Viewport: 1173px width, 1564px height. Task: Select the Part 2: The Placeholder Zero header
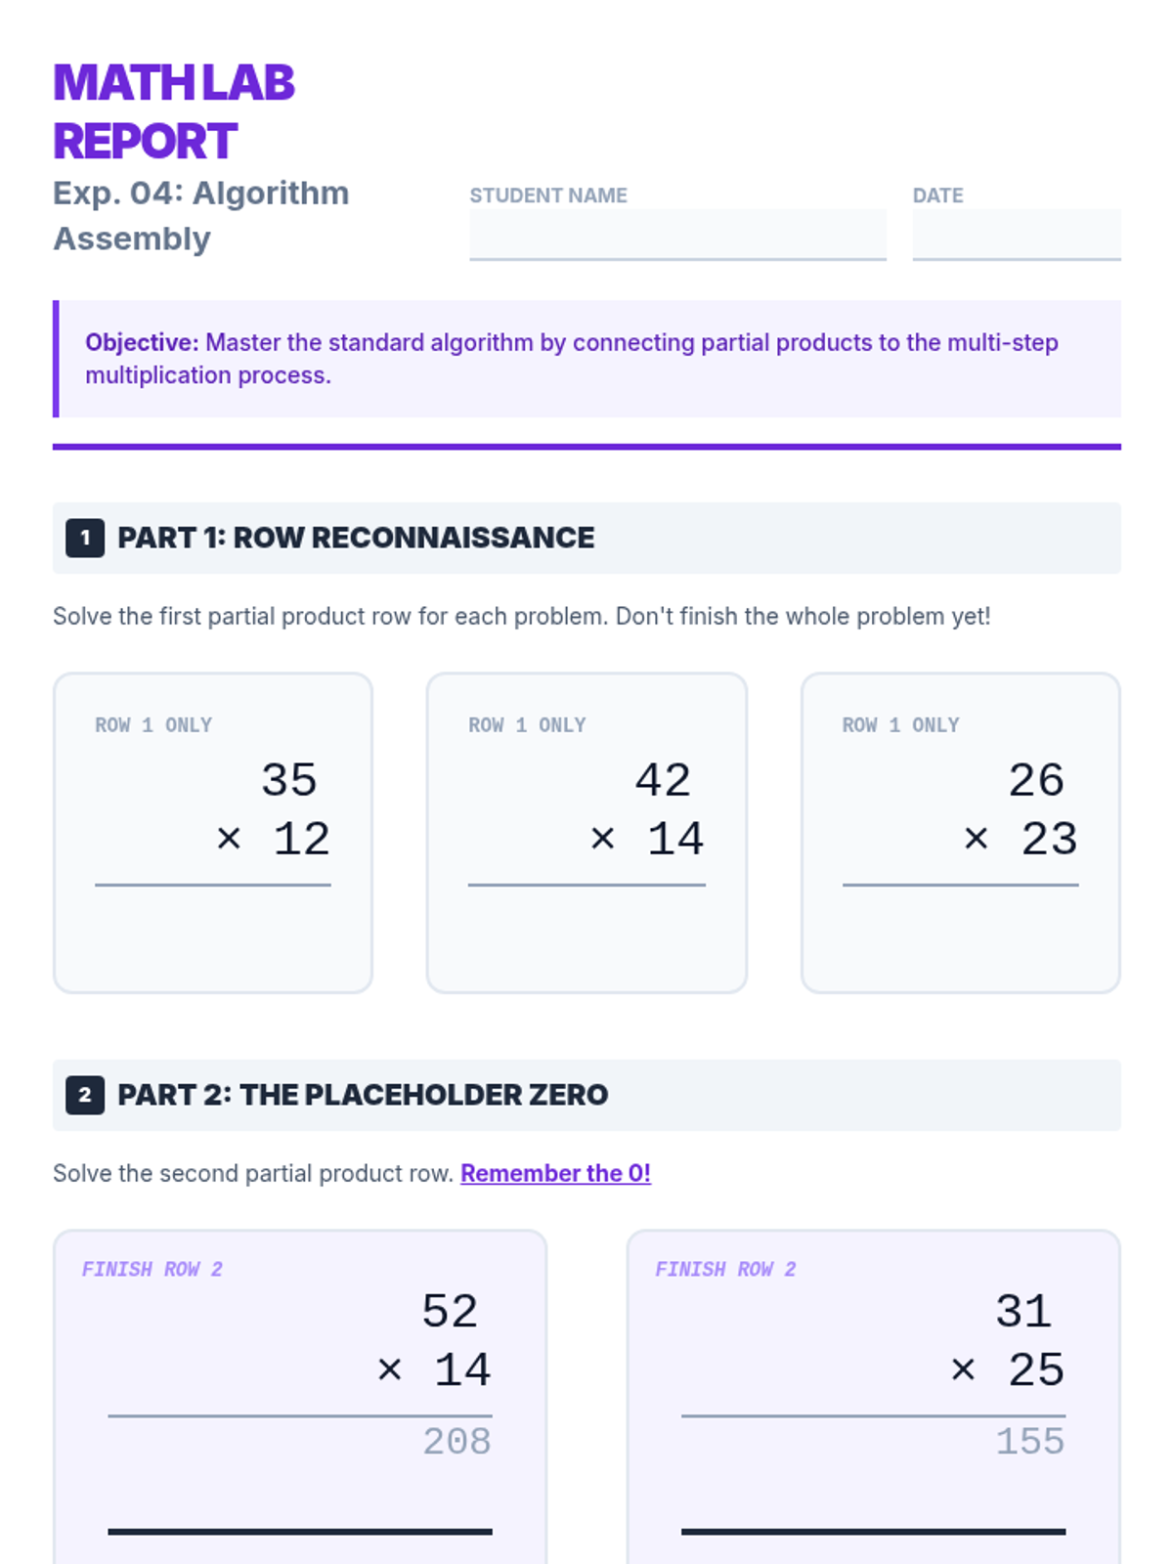click(x=363, y=1095)
